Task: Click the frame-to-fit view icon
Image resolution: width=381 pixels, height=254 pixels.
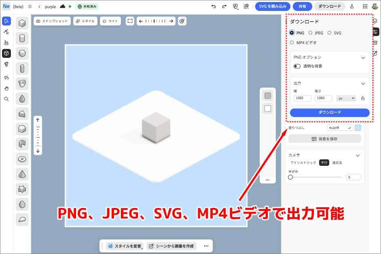Action: pyautogui.click(x=130, y=21)
